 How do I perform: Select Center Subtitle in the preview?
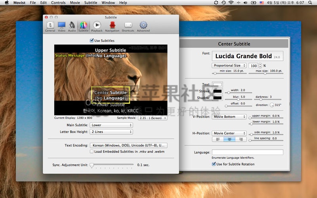pos(111,95)
